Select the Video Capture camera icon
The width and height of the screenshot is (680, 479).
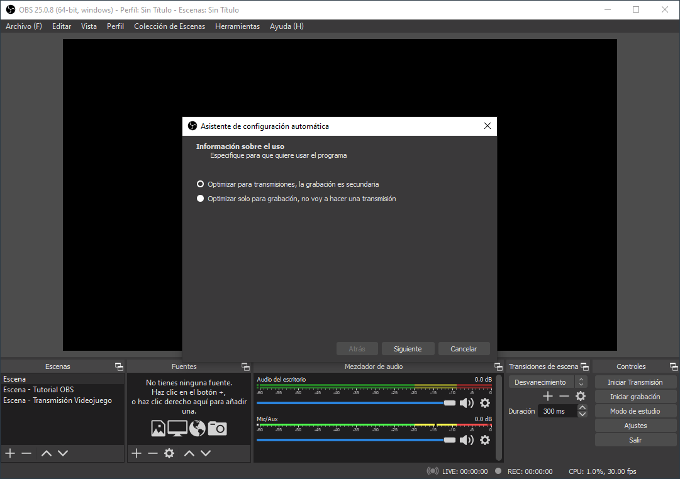click(x=217, y=428)
